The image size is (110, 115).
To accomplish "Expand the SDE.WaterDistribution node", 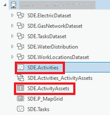I will pyautogui.click(x=12, y=47).
